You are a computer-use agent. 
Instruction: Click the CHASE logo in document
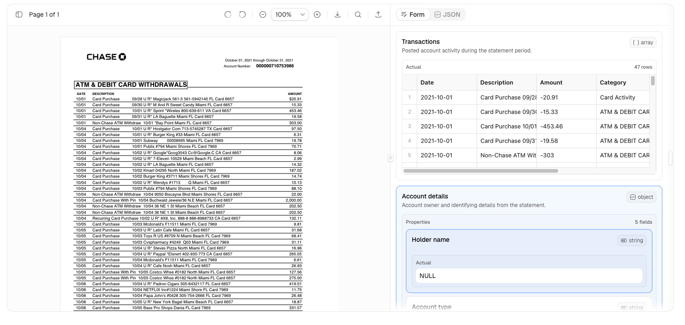106,57
